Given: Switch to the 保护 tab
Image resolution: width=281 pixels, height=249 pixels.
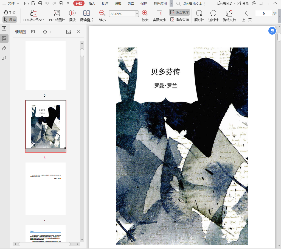Looking at the screenshot, I should (144, 3).
